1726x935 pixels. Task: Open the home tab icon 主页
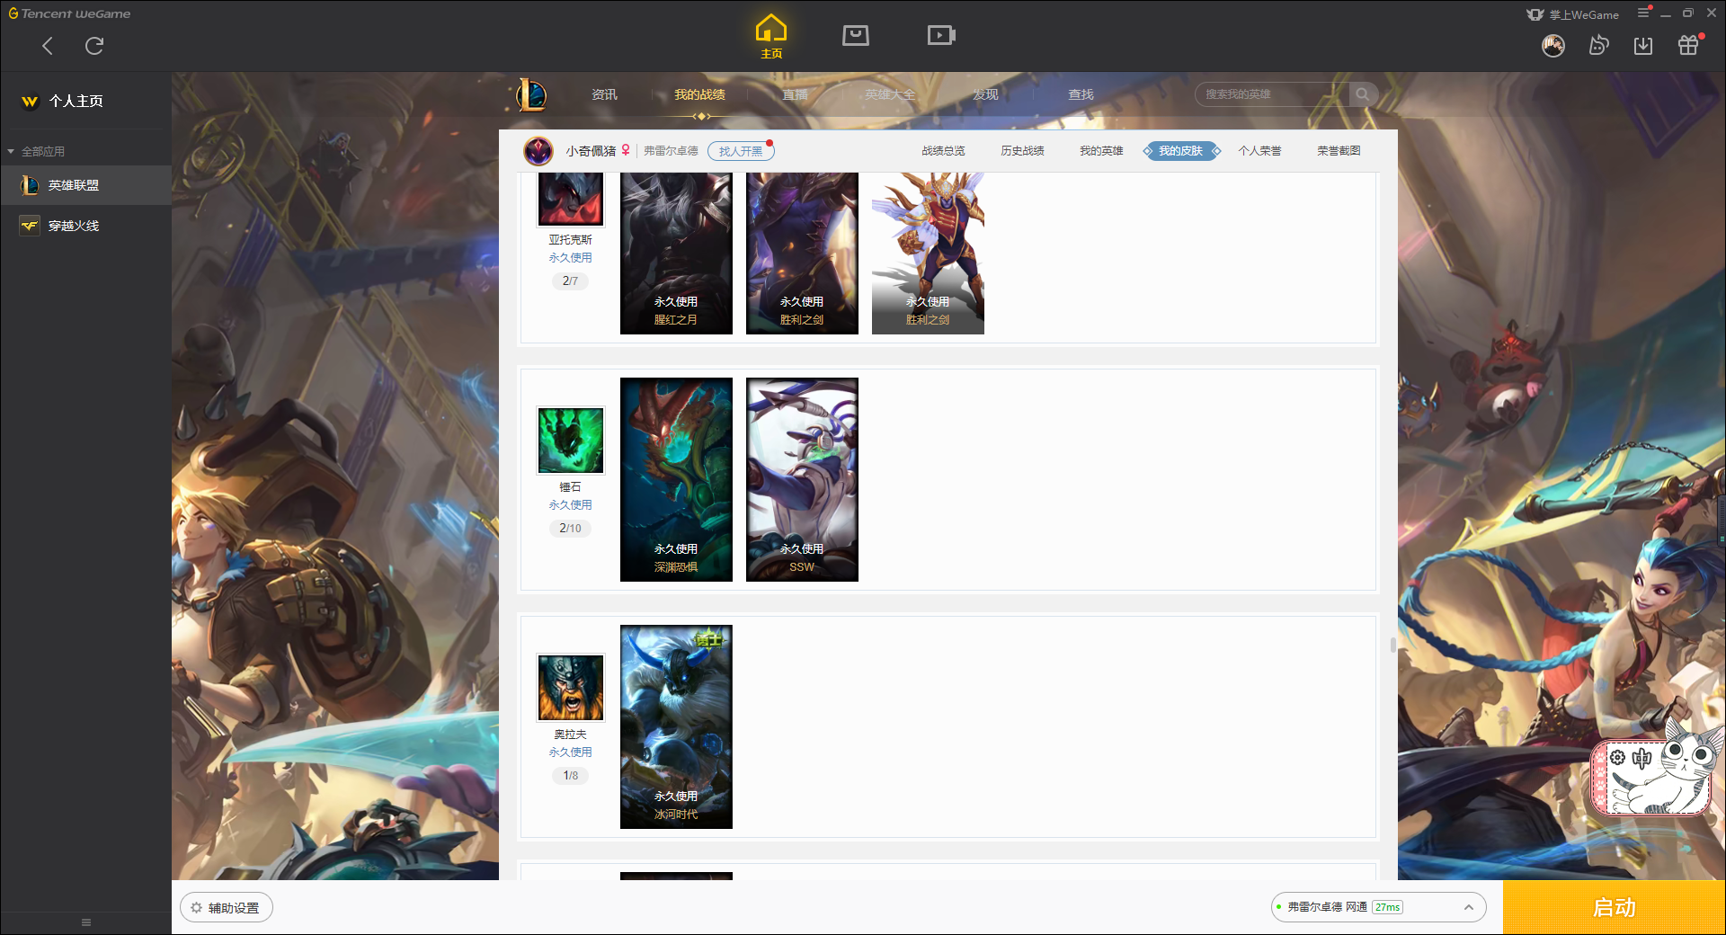coord(771,37)
